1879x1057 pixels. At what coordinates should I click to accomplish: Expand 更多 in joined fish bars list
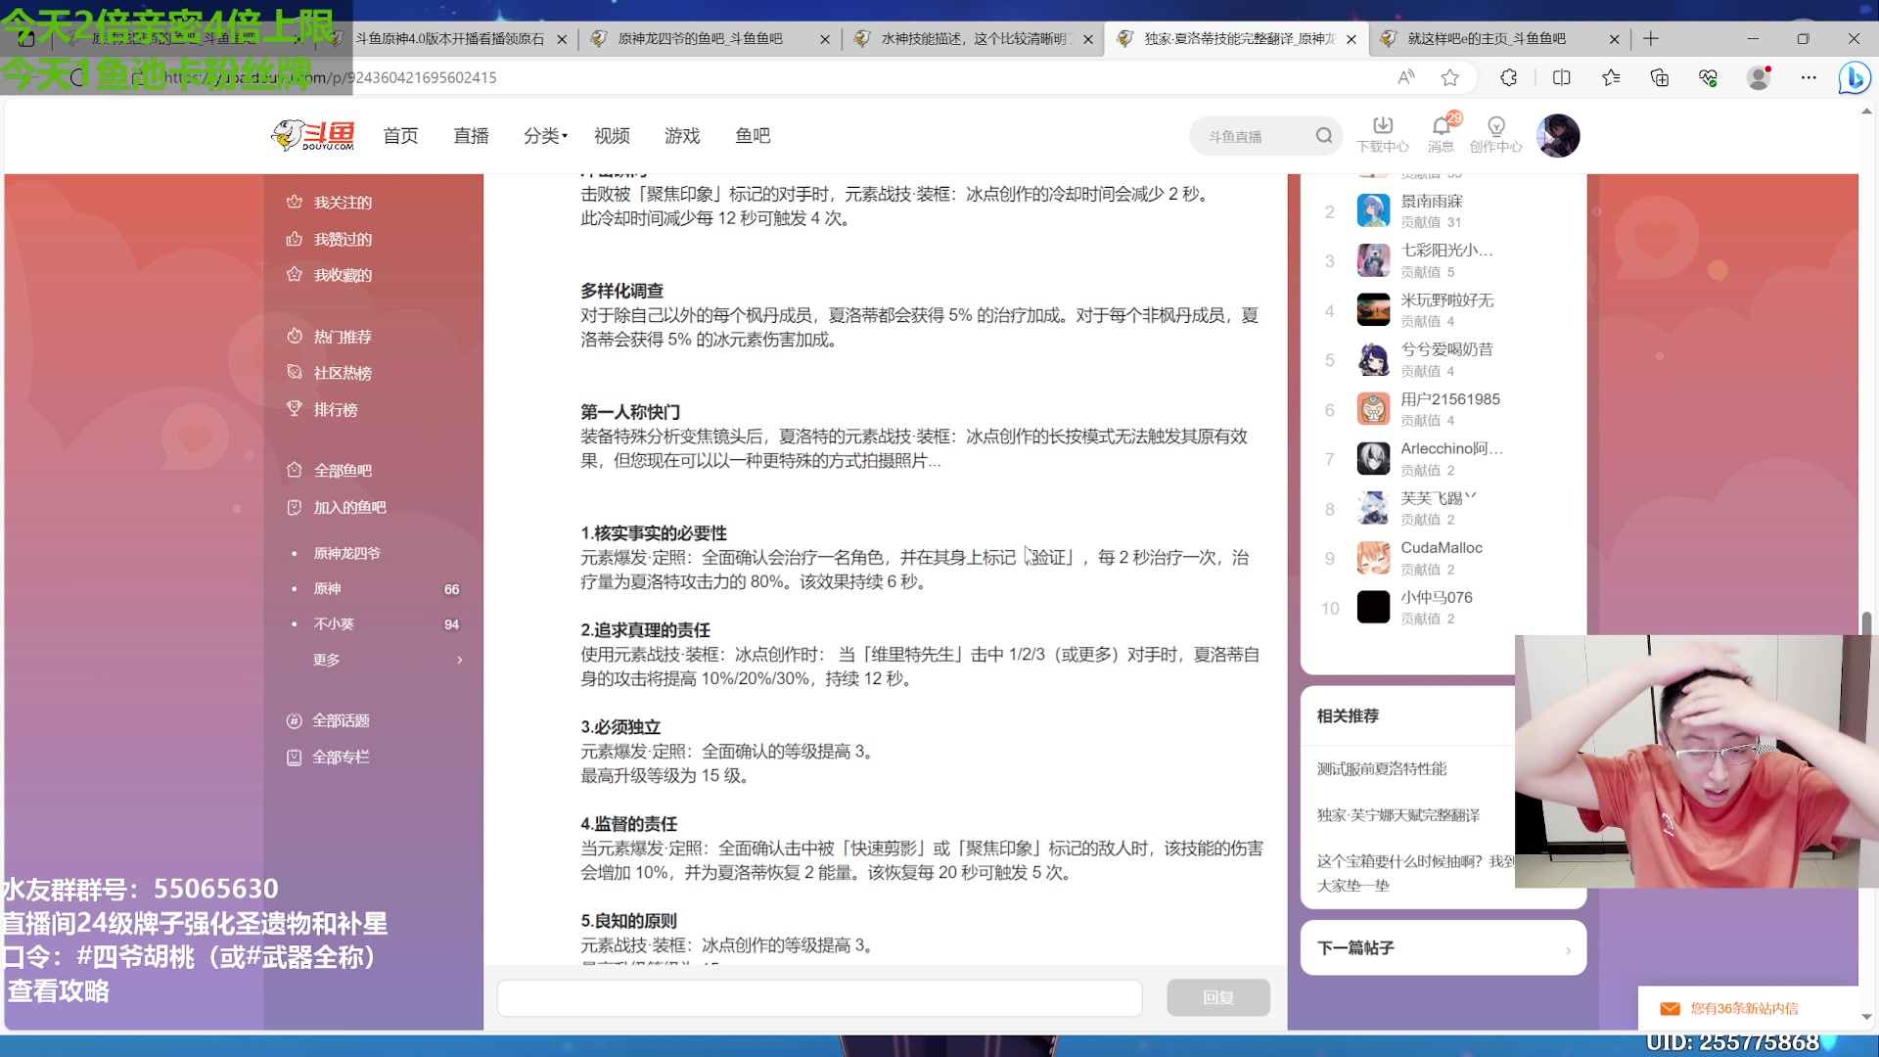[327, 659]
